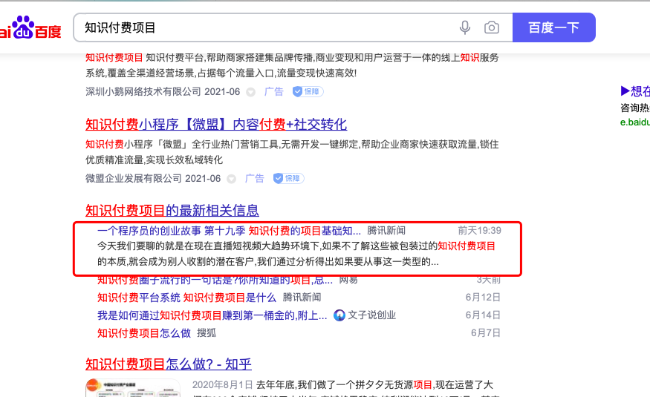650x397 pixels.
Task: Click 保障 badge on 微盟企业发展 ad
Action: pos(288,178)
